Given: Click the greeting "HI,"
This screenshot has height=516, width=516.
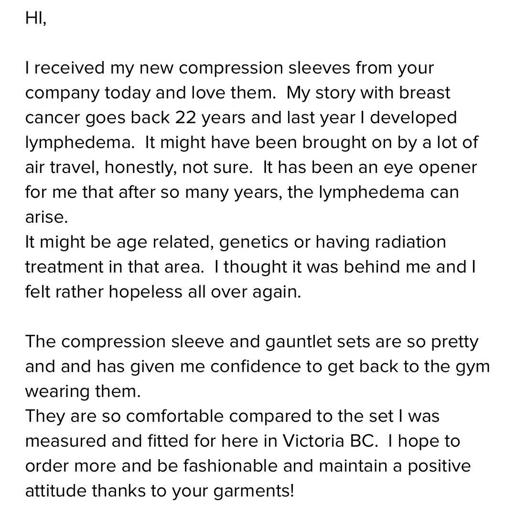Looking at the screenshot, I should [x=36, y=18].
